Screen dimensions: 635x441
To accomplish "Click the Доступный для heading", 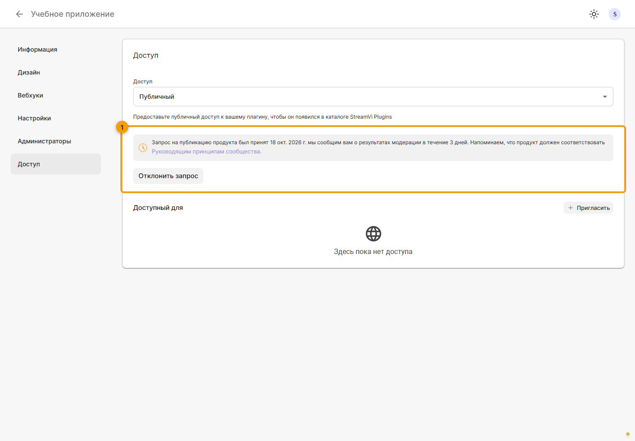I will coord(158,208).
